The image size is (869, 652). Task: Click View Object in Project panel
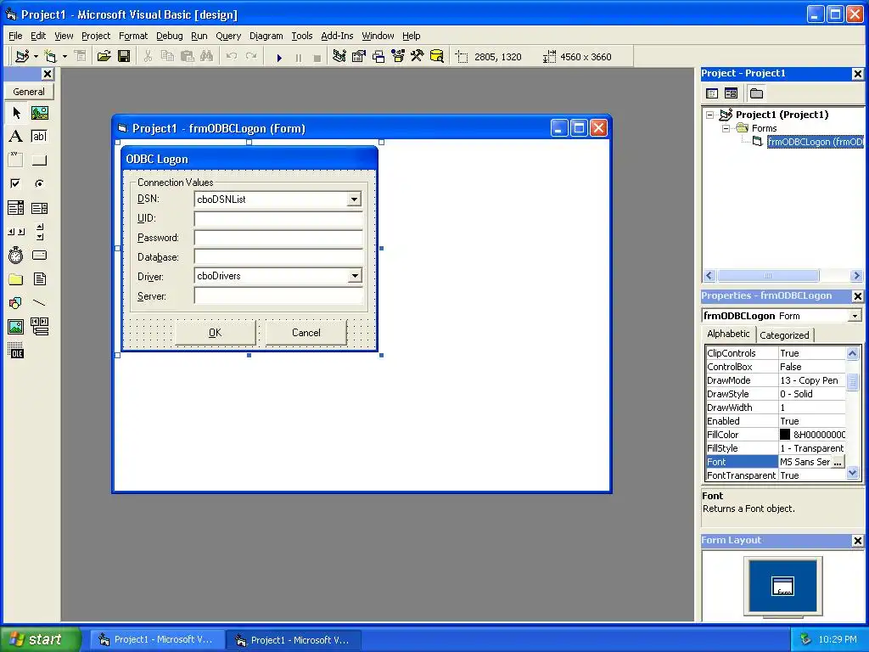pyautogui.click(x=731, y=93)
